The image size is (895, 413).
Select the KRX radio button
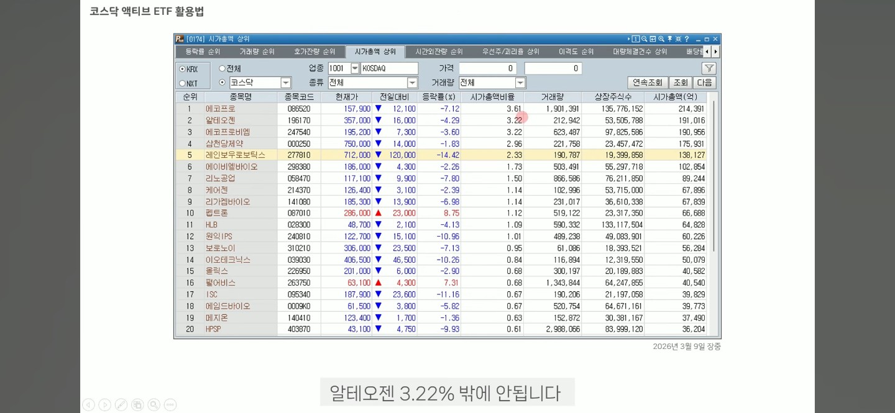click(183, 68)
